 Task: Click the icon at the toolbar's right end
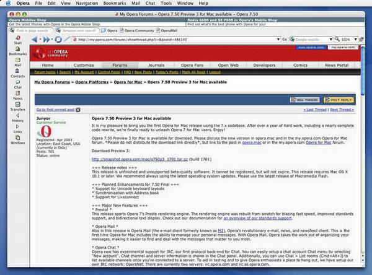point(361,40)
